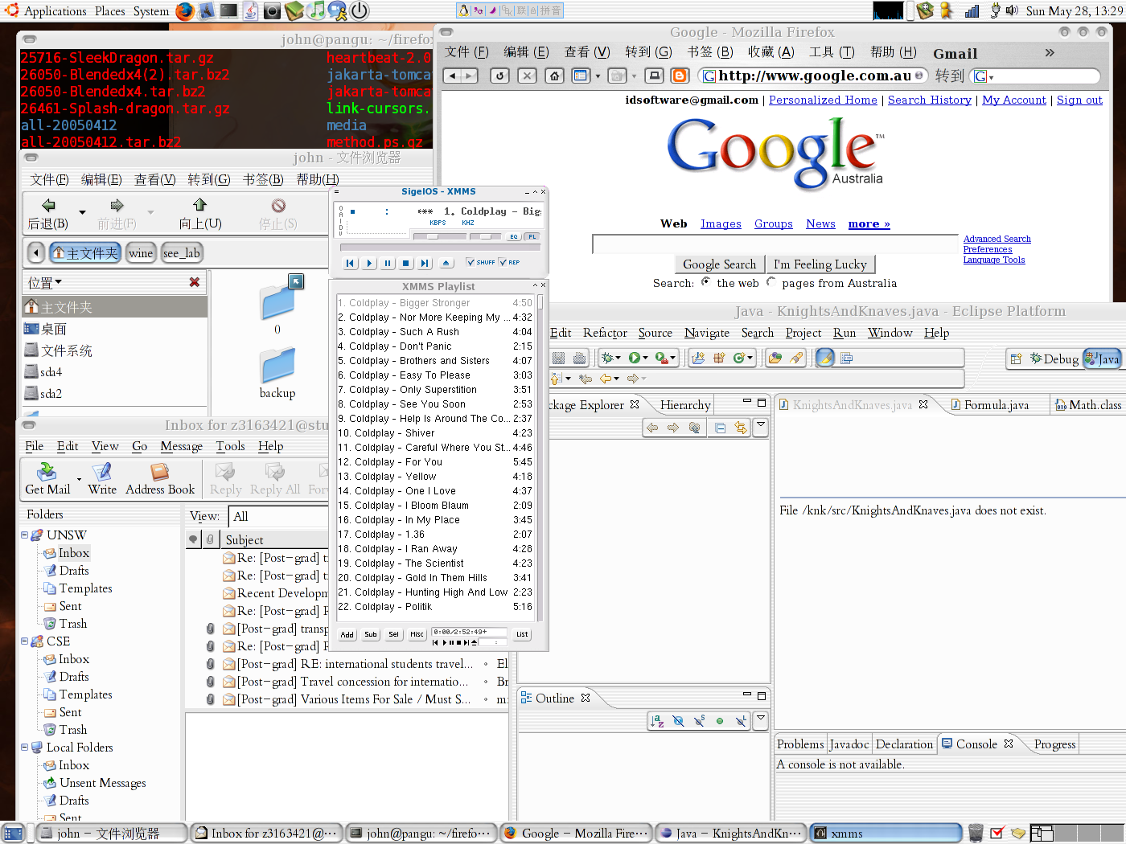Click XMMS eject button
The height and width of the screenshot is (844, 1126).
pyautogui.click(x=446, y=263)
